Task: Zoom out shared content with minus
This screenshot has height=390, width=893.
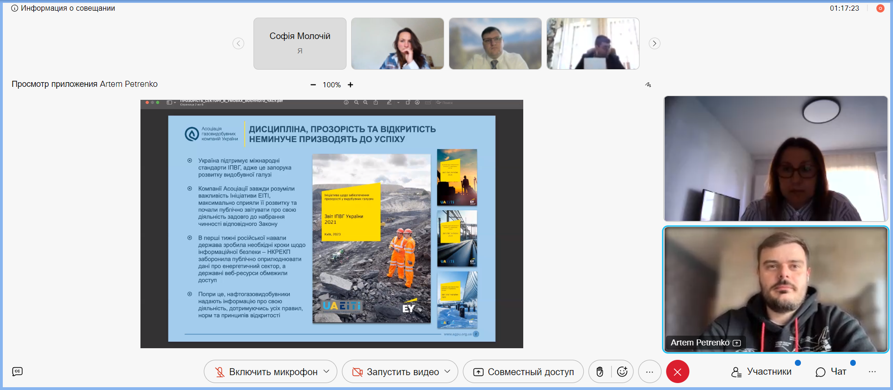Action: (313, 85)
